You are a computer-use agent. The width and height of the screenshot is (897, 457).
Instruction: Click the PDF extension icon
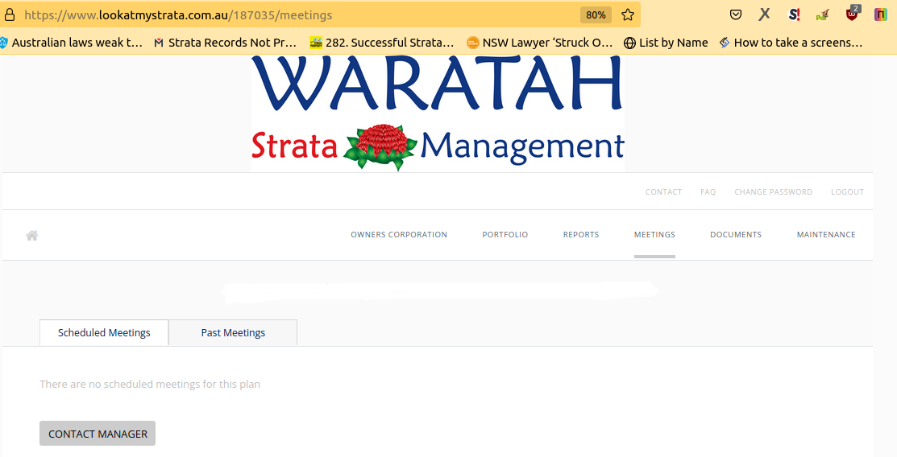tap(823, 14)
